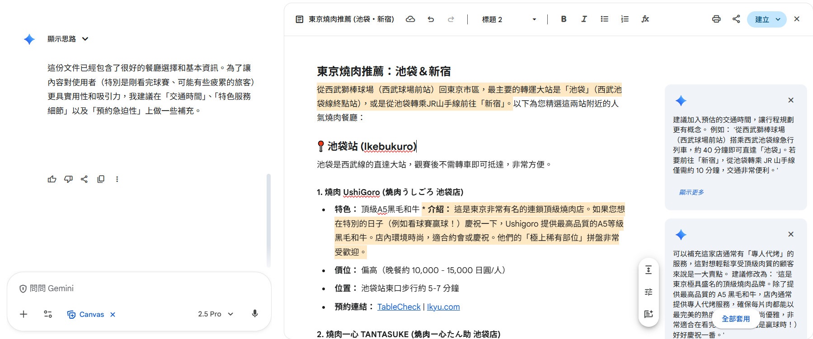Image resolution: width=813 pixels, height=339 pixels.
Task: Click the 問問 Gemini input field
Action: pyautogui.click(x=136, y=288)
